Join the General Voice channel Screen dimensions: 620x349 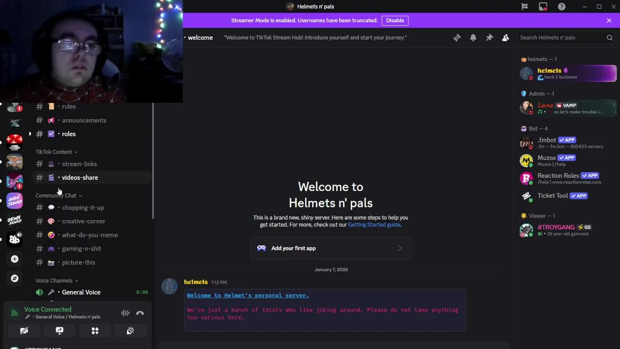[x=91, y=292]
